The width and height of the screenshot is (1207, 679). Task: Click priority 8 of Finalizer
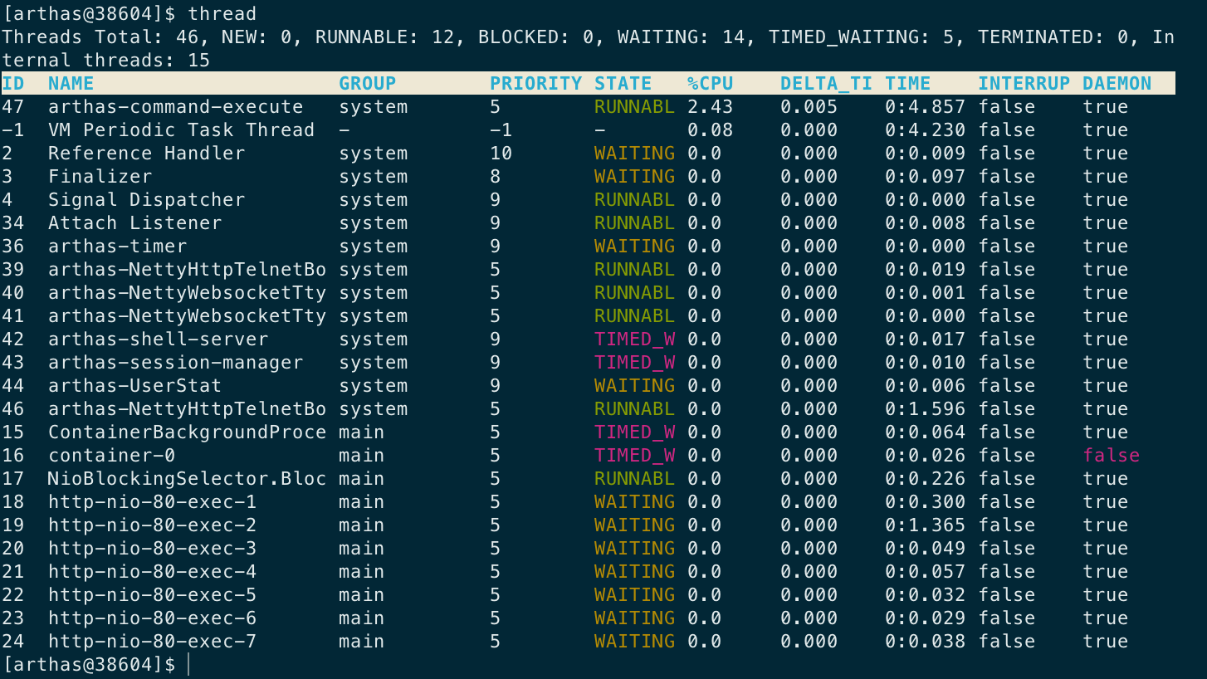(496, 177)
